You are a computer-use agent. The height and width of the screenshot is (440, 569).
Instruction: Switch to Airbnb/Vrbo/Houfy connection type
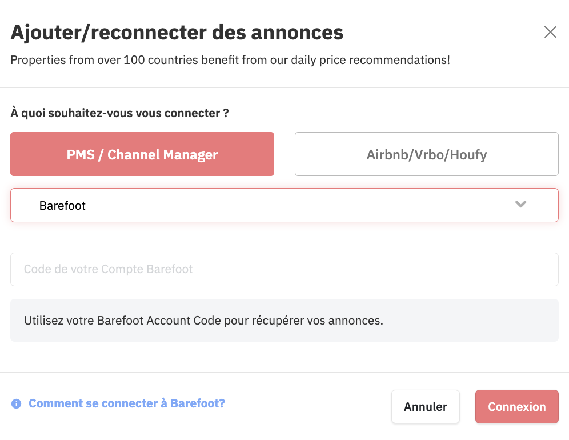tap(426, 154)
